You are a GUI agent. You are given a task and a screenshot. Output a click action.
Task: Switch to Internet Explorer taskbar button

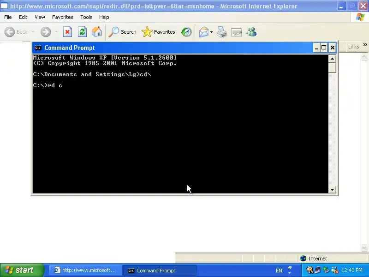click(85, 270)
